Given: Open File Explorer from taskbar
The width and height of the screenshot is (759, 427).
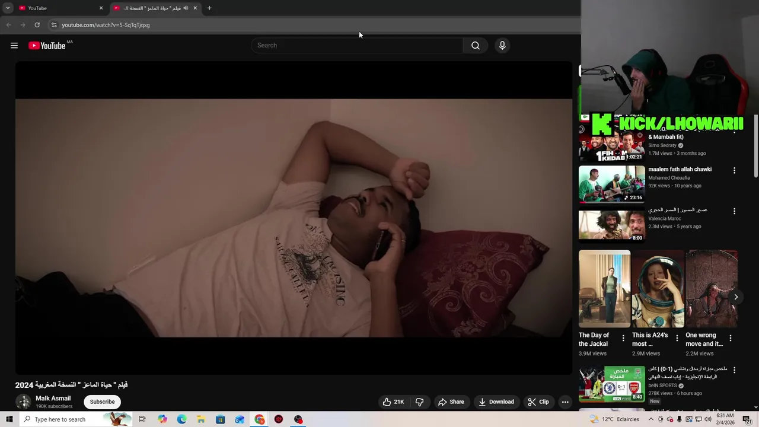Looking at the screenshot, I should coord(201,419).
